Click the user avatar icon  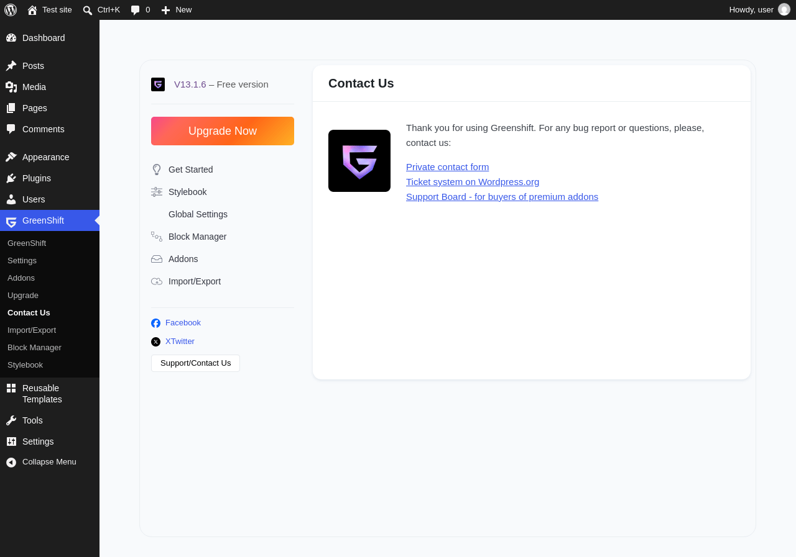pos(784,9)
